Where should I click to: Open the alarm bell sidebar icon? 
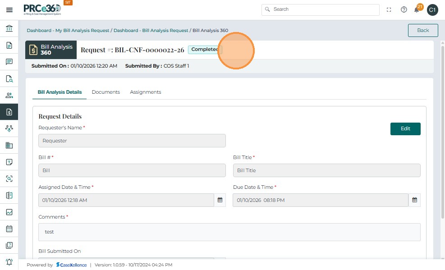pos(9,262)
